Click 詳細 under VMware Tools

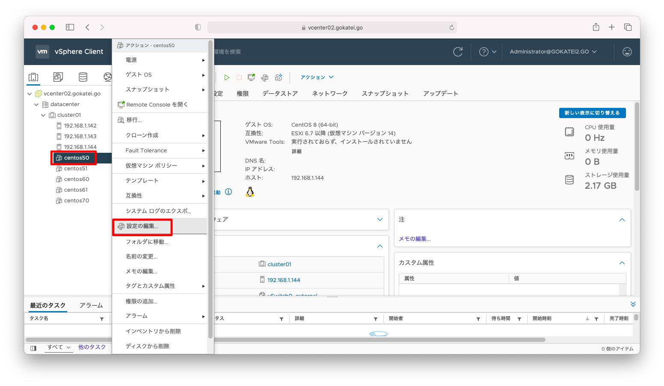pos(296,151)
